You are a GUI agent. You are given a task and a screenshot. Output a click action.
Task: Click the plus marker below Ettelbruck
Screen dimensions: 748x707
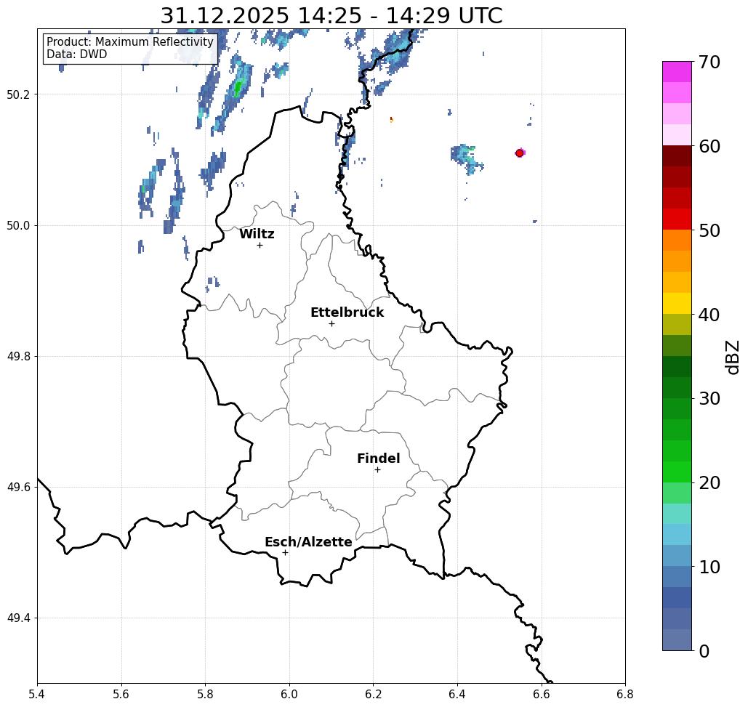332,323
